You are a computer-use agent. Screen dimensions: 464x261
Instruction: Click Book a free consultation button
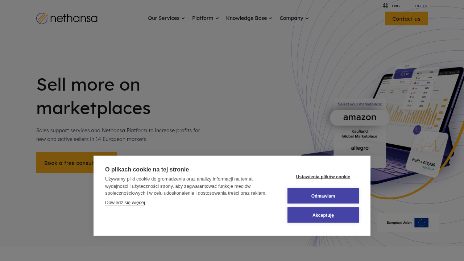pyautogui.click(x=76, y=163)
